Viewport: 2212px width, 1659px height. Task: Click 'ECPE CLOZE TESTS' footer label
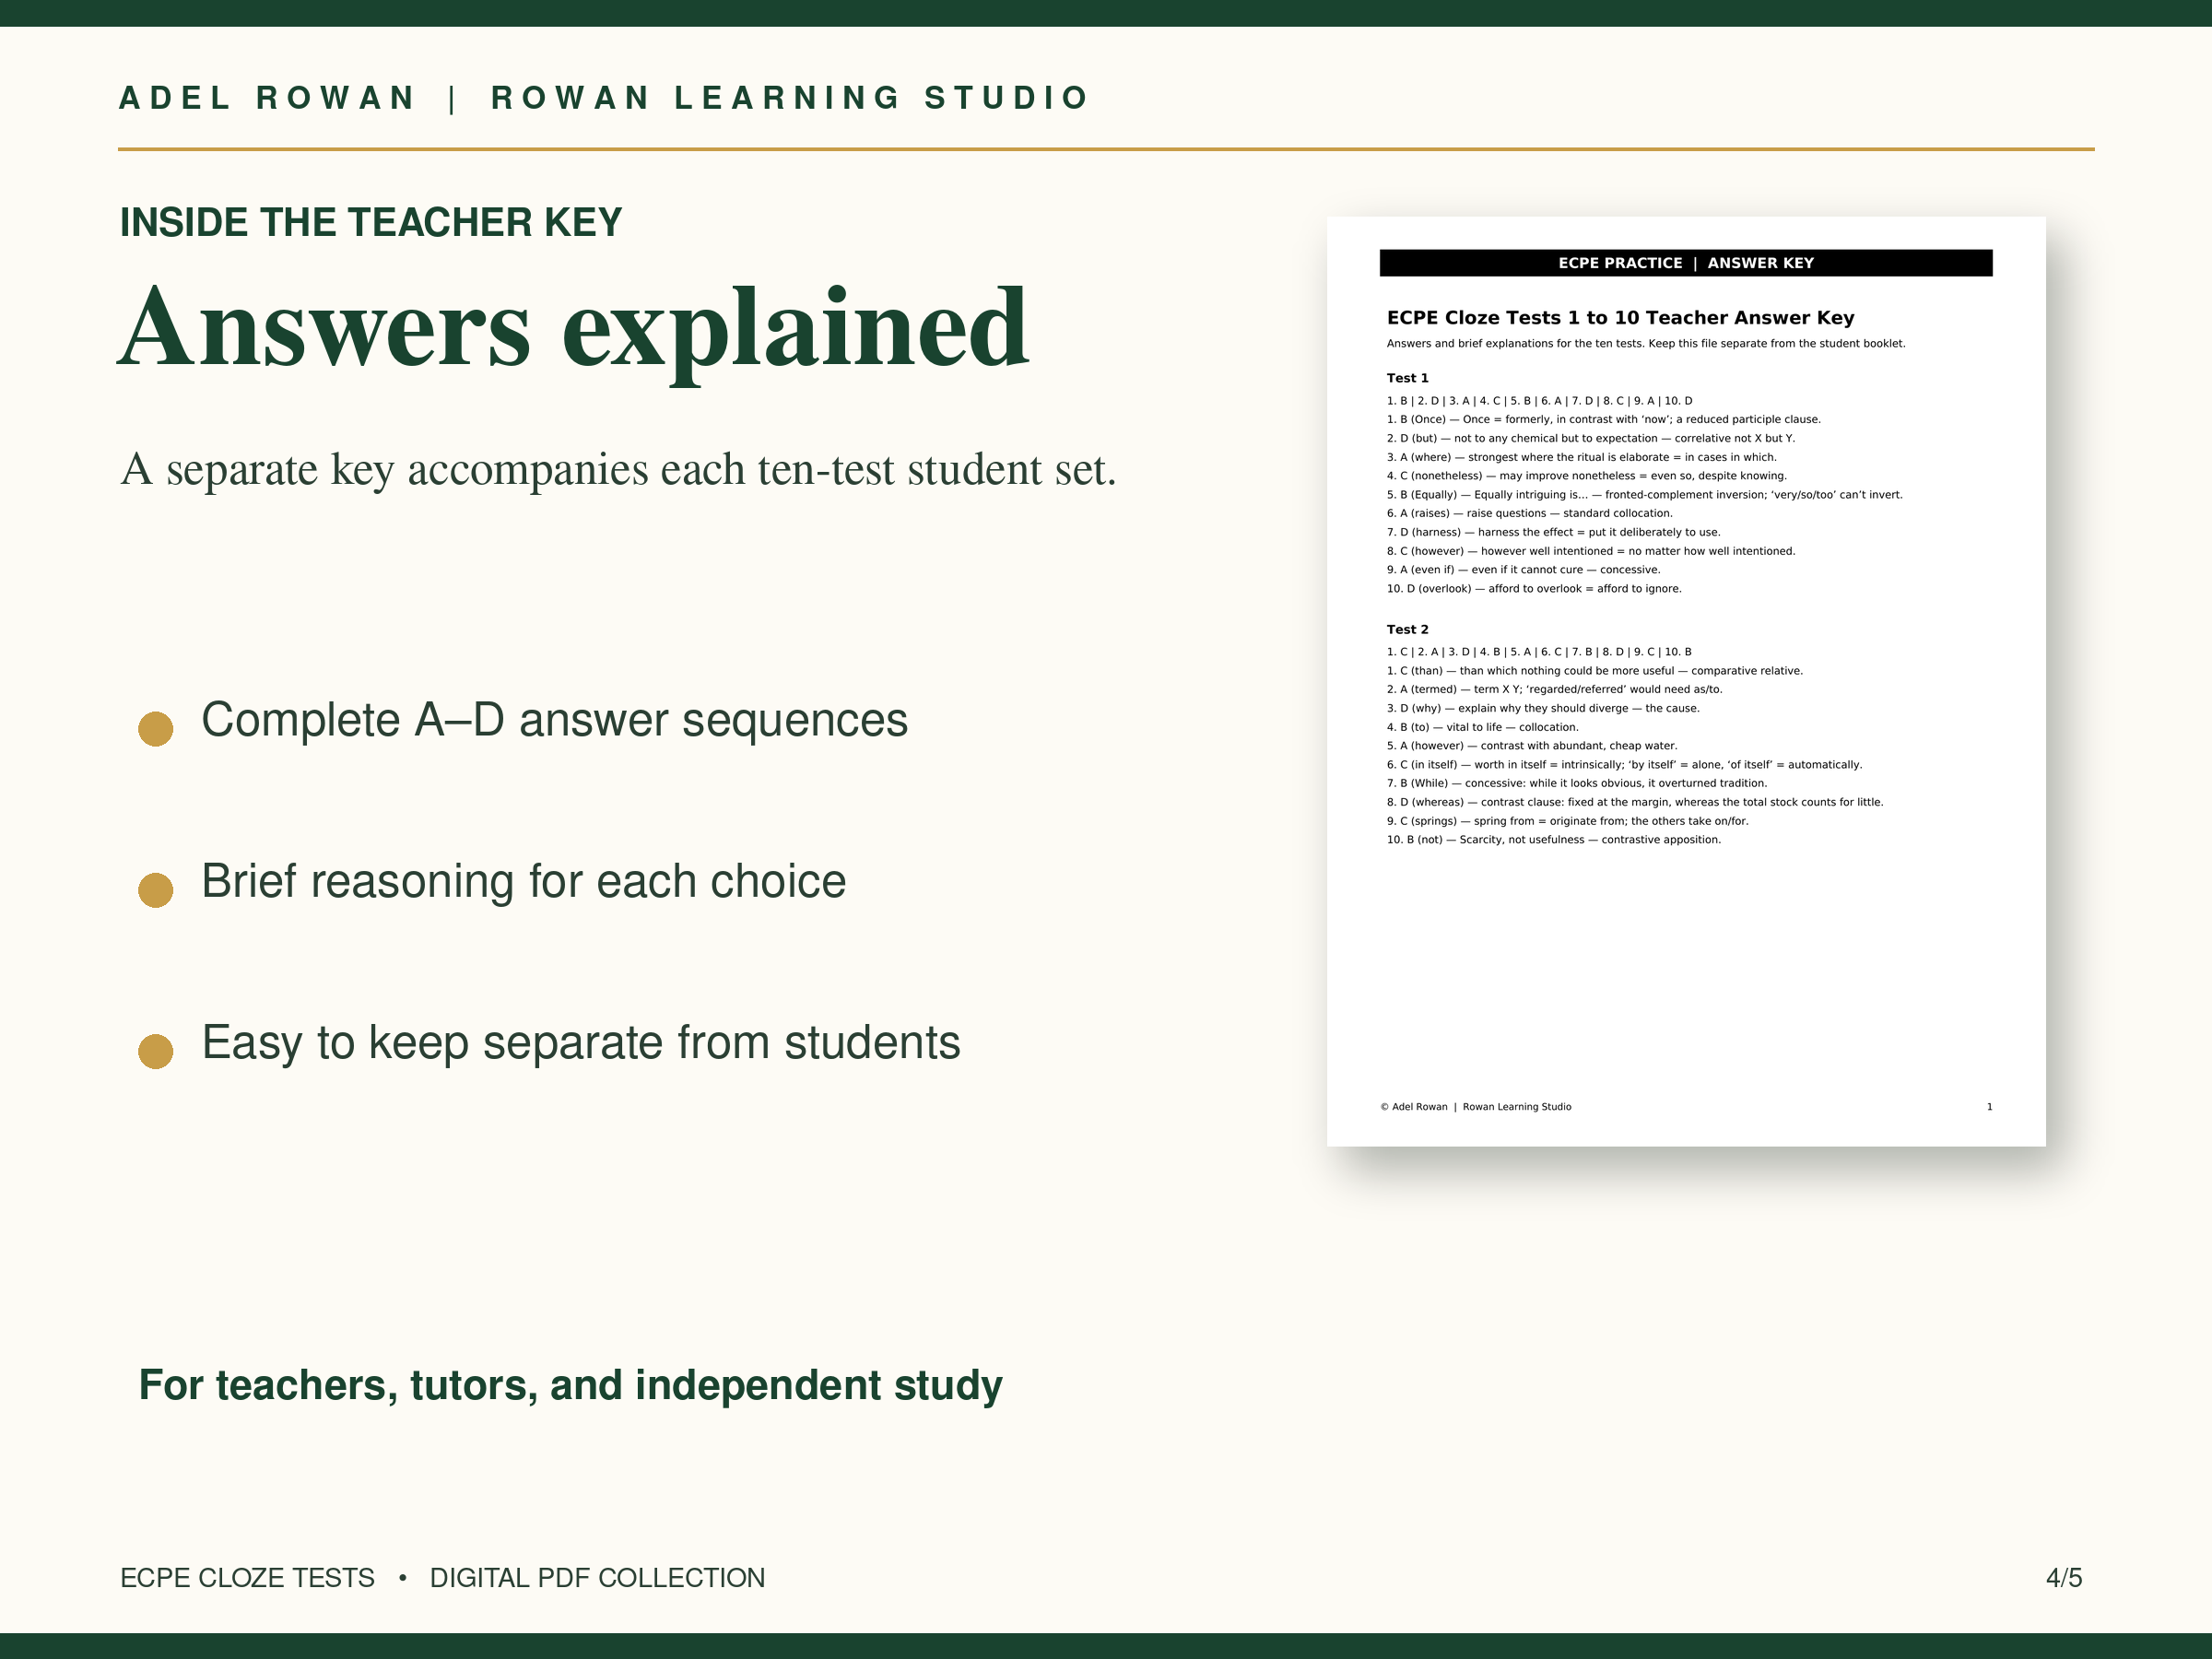point(247,1578)
